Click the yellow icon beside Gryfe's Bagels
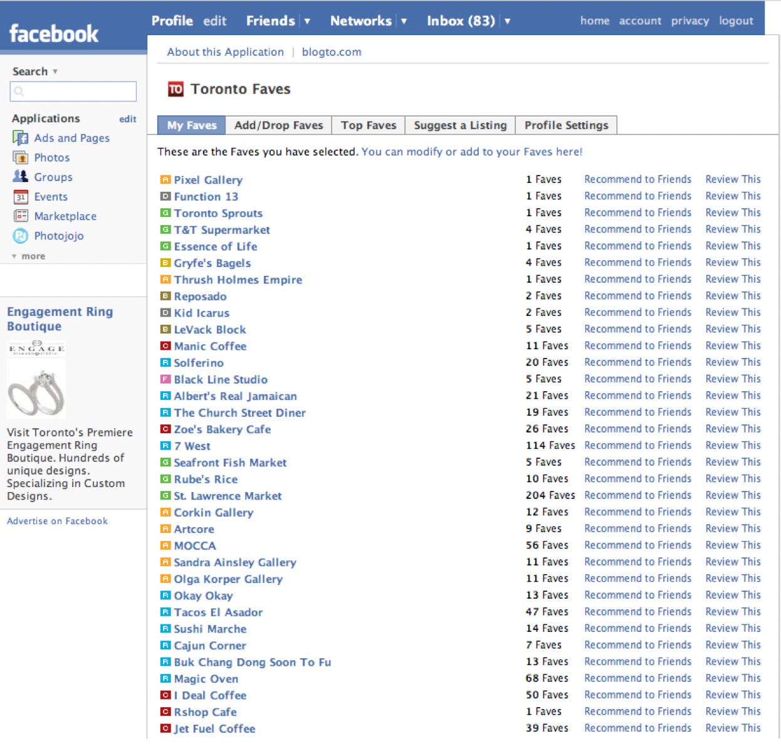 click(165, 263)
